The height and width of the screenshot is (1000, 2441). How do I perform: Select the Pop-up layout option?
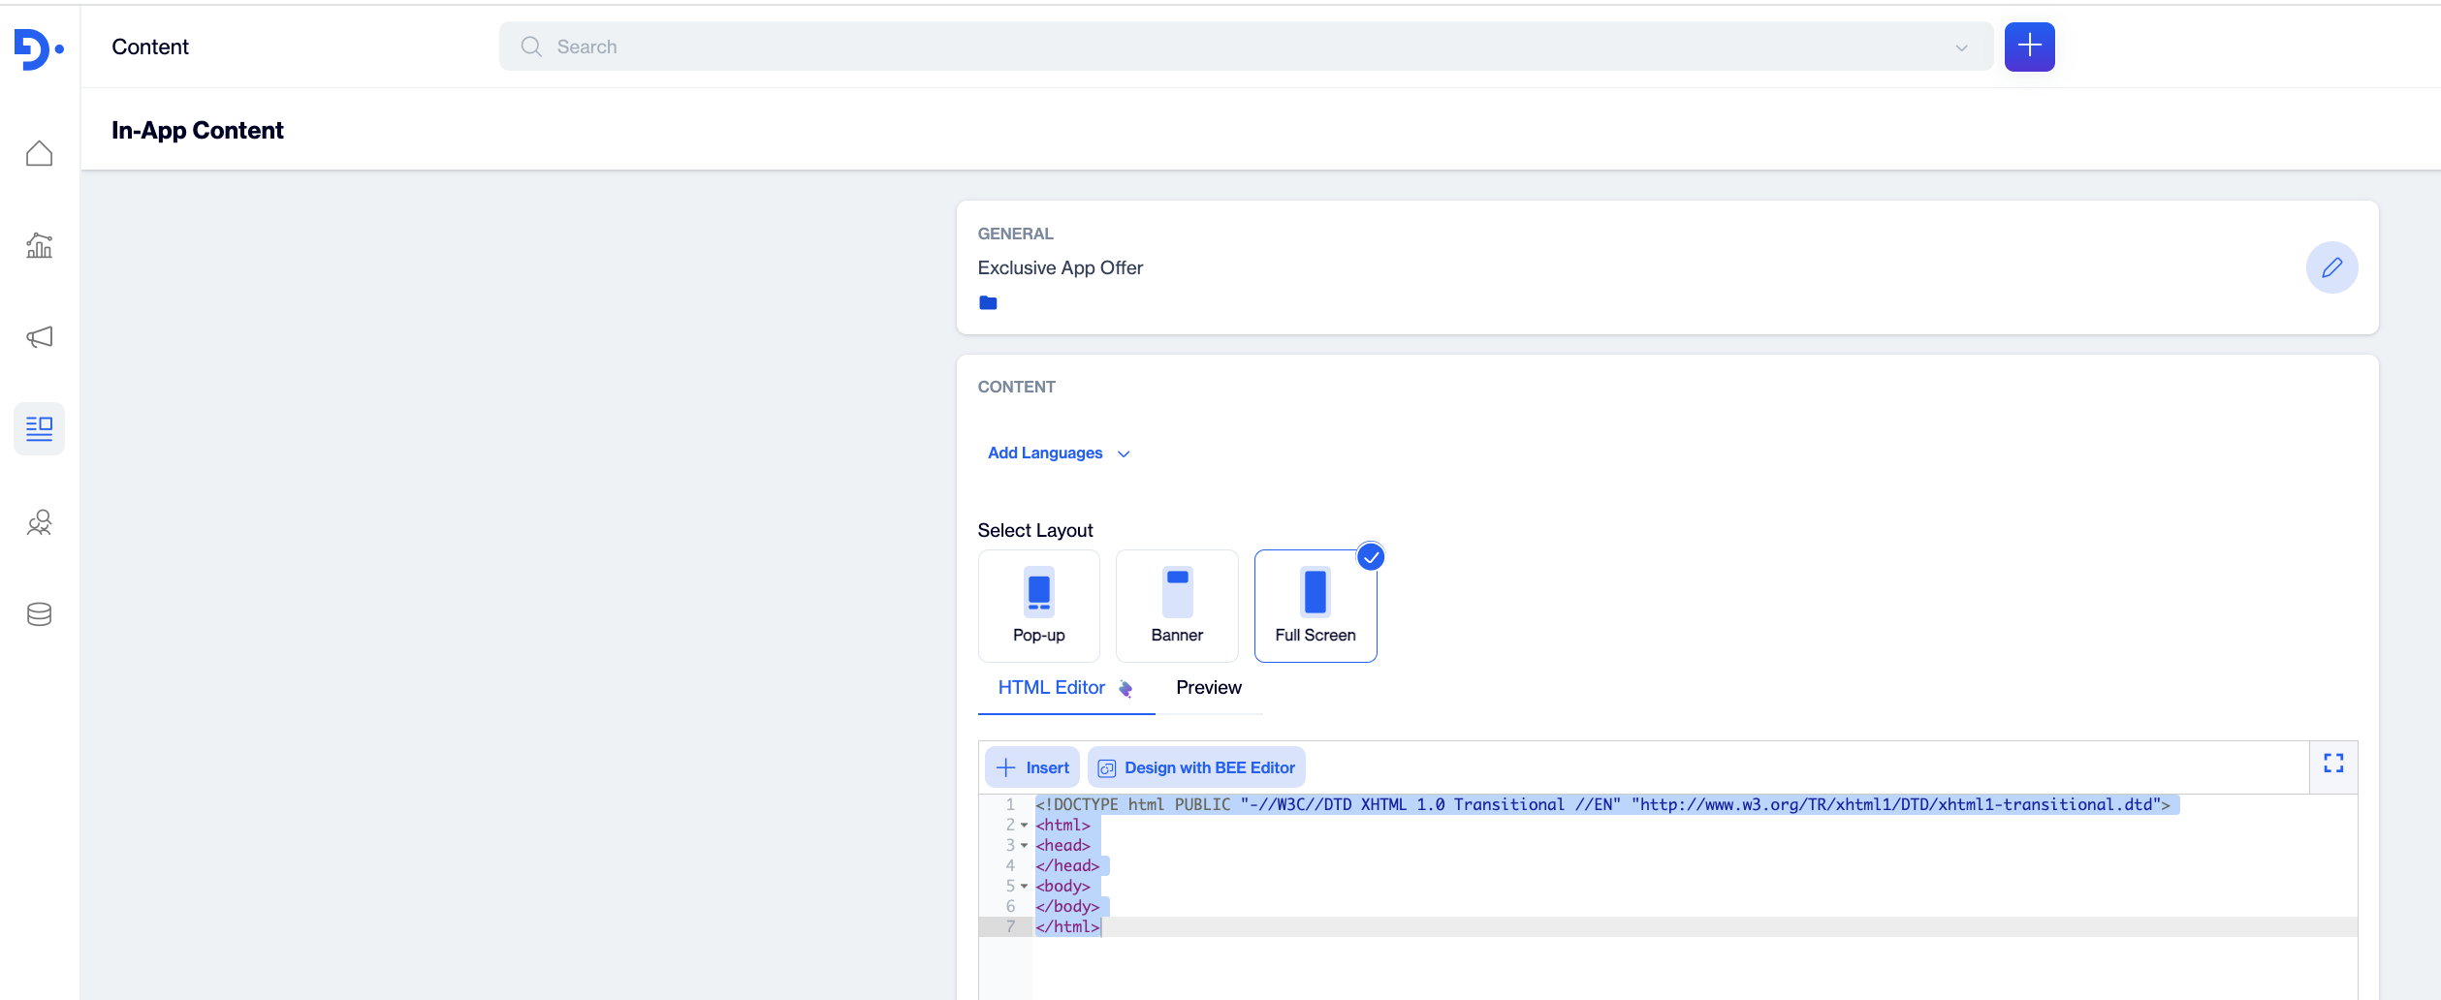(x=1039, y=606)
